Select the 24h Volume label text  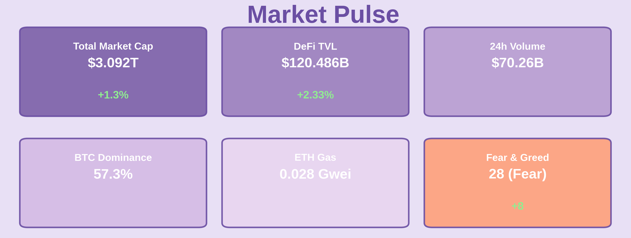[x=517, y=46]
